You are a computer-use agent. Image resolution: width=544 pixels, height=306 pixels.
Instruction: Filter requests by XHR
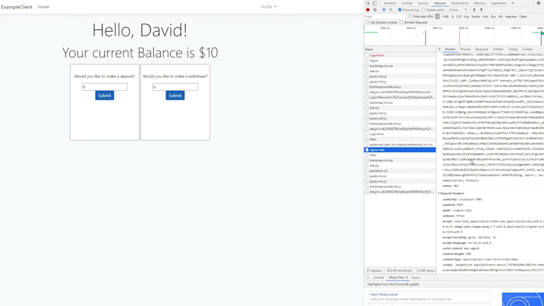pyautogui.click(x=445, y=16)
